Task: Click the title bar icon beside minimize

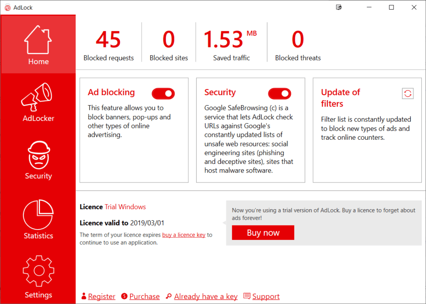Action: (339, 7)
